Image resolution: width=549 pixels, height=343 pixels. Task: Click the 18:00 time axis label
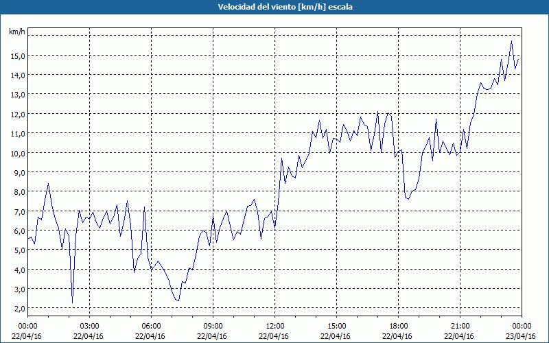click(398, 327)
